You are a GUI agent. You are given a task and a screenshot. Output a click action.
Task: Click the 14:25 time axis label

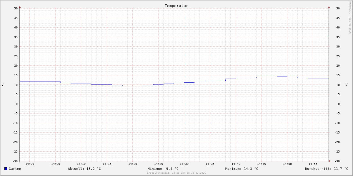(x=159, y=164)
